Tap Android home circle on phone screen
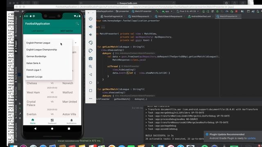This screenshot has width=262, height=147. (52, 129)
